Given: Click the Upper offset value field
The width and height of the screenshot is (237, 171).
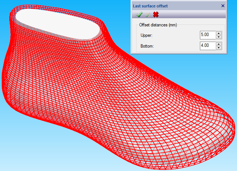Looking at the screenshot, I should coord(208,35).
